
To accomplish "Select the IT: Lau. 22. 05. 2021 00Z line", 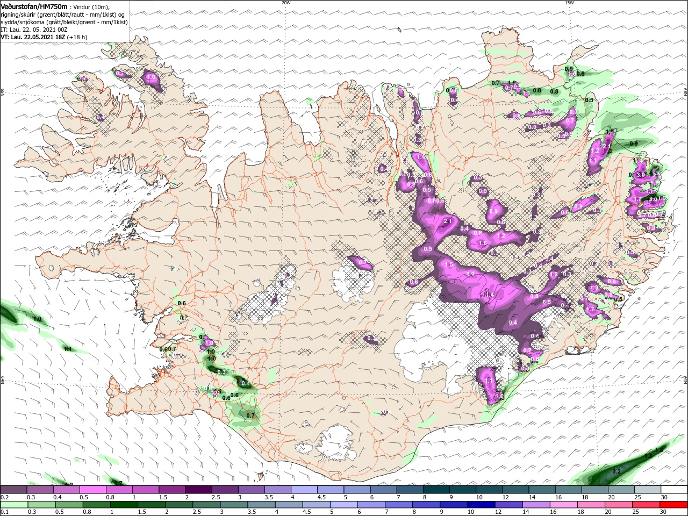I will (34, 30).
